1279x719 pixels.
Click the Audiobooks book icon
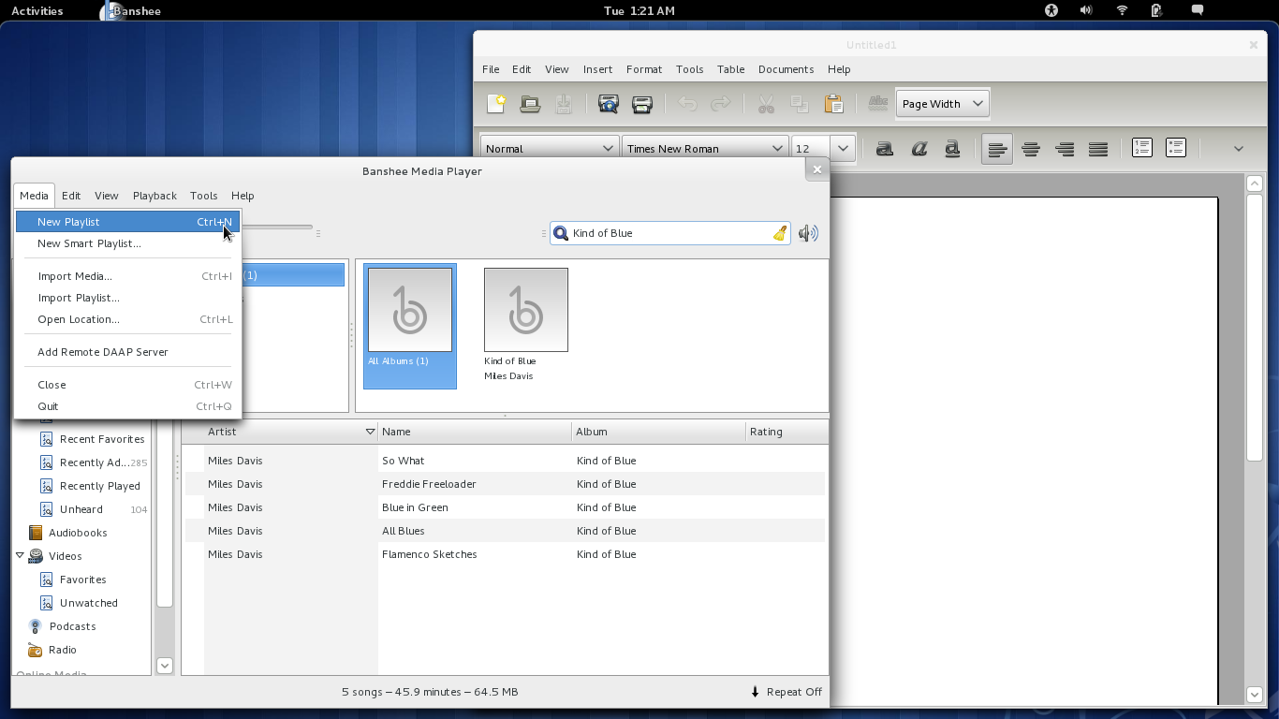click(x=36, y=533)
